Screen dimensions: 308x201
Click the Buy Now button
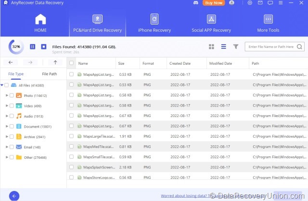click(x=214, y=3)
